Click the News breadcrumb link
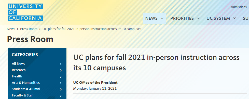Image resolution: width=249 pixels, height=99 pixels. pos(11,29)
